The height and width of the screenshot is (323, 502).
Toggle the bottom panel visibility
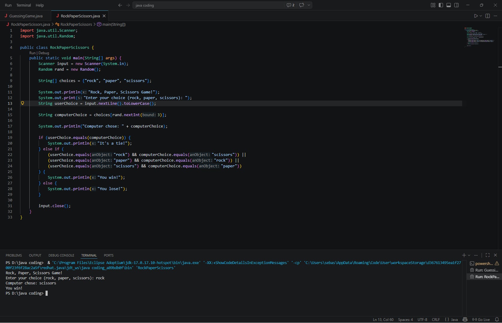[x=449, y=5]
